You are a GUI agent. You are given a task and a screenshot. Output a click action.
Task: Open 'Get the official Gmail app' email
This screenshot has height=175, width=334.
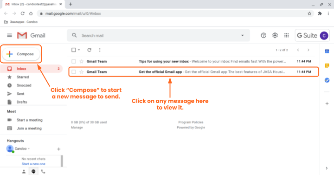point(193,72)
